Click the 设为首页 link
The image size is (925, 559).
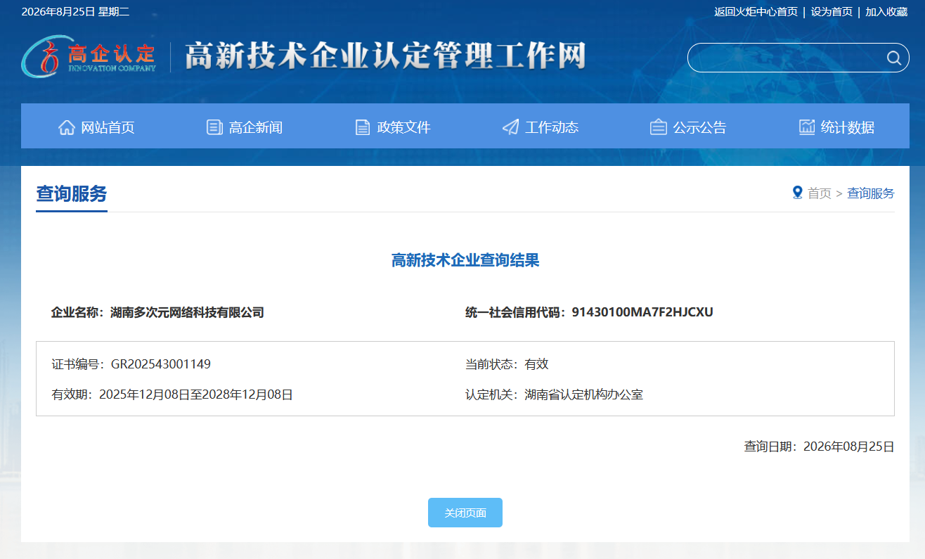coord(832,12)
